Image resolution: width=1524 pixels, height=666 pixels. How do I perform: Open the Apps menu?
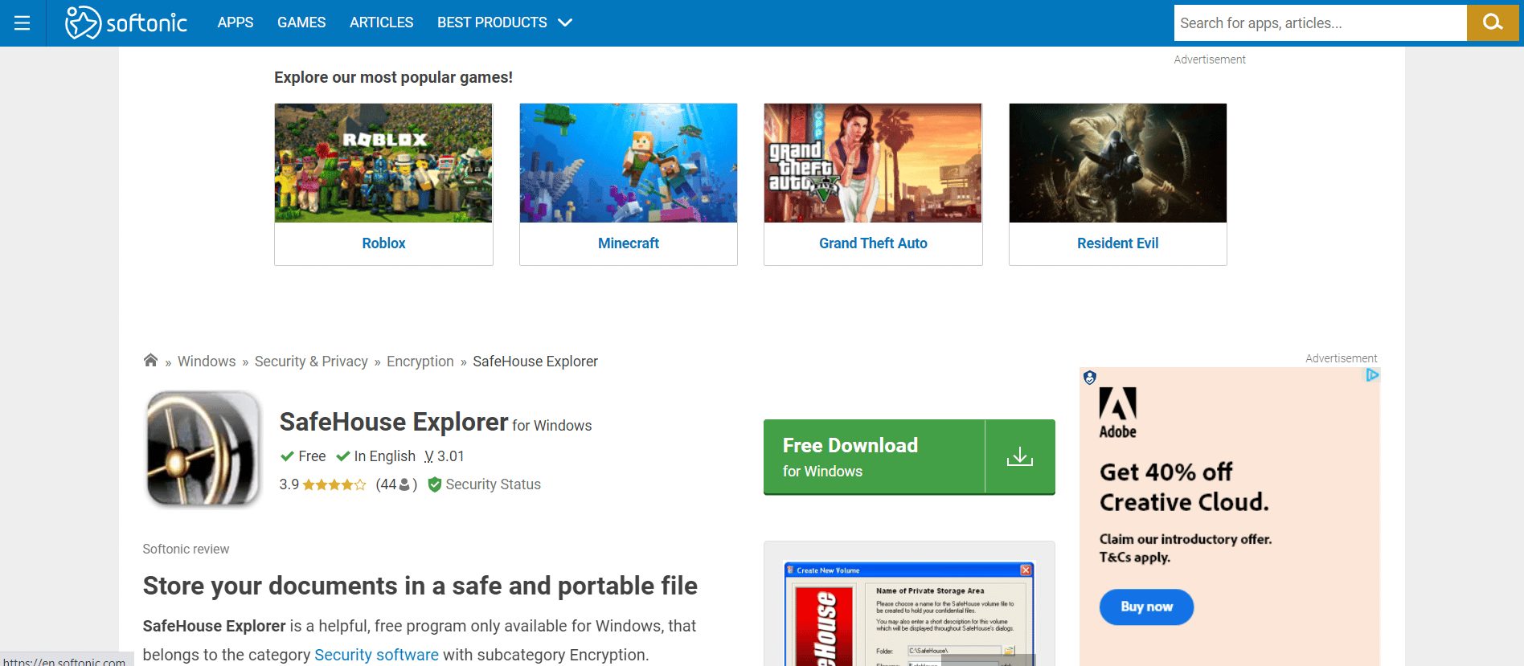(236, 22)
